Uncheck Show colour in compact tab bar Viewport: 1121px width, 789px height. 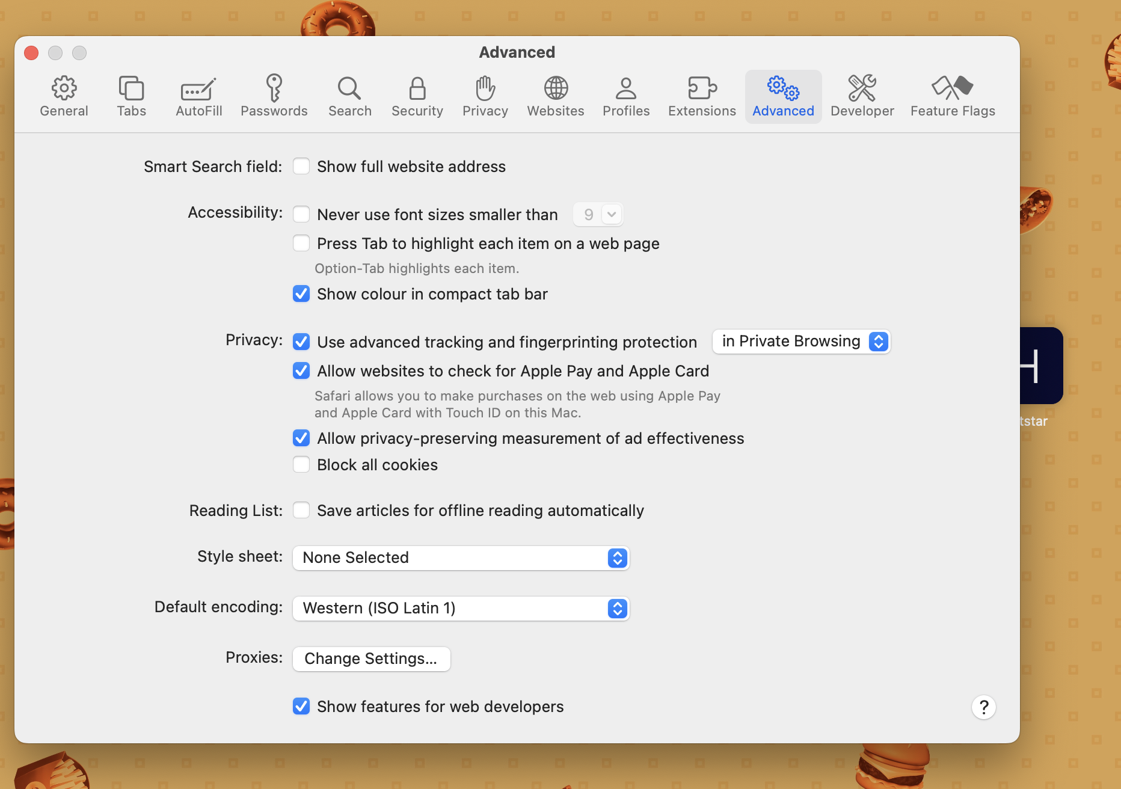tap(301, 293)
